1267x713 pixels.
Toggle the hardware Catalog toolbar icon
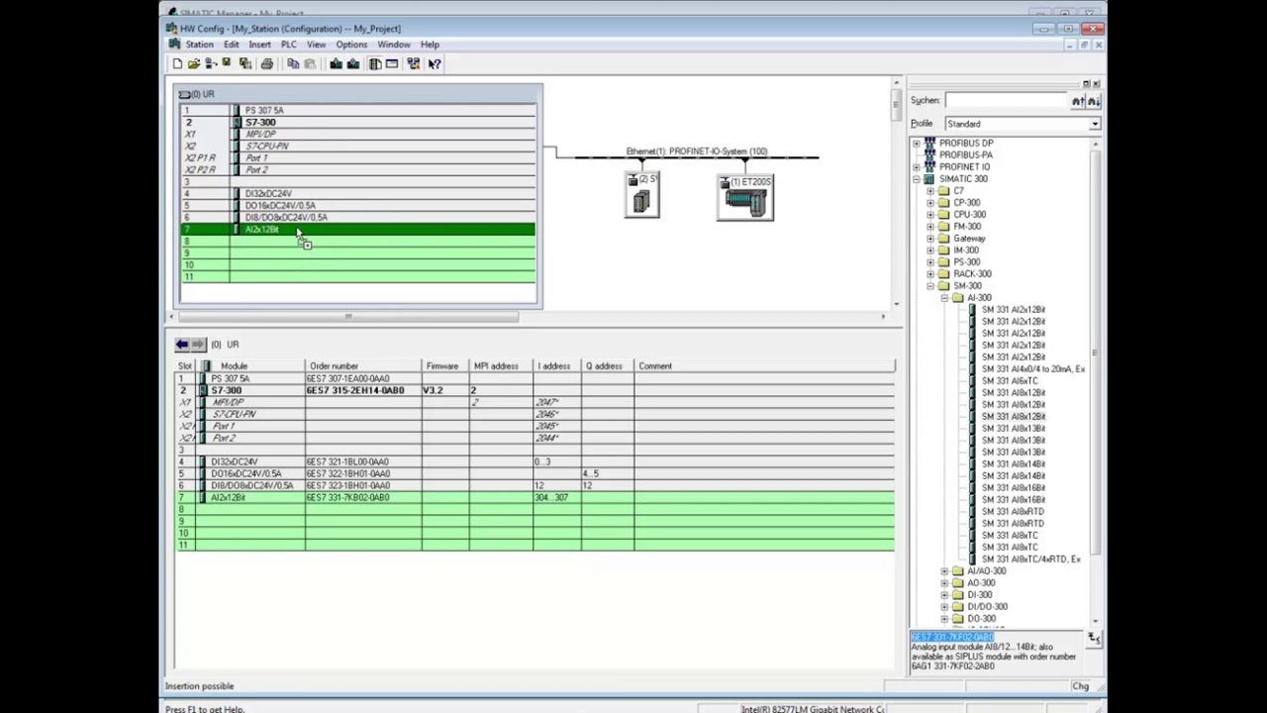[375, 63]
